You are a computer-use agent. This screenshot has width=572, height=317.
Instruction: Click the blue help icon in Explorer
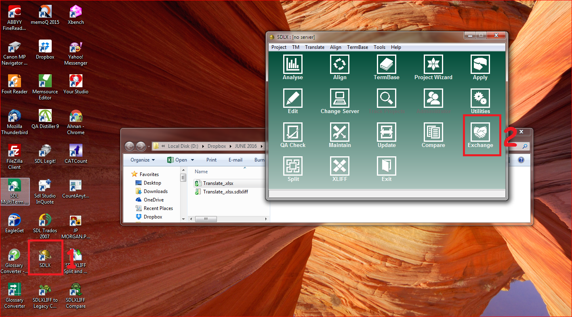point(521,160)
